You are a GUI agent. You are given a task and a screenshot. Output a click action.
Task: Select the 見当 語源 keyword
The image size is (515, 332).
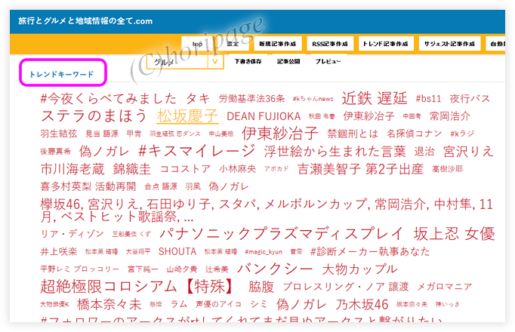click(102, 134)
